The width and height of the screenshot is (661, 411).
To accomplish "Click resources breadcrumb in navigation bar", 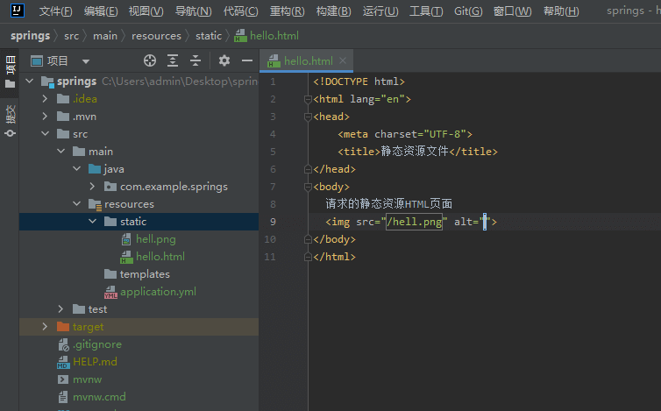I will pyautogui.click(x=156, y=36).
